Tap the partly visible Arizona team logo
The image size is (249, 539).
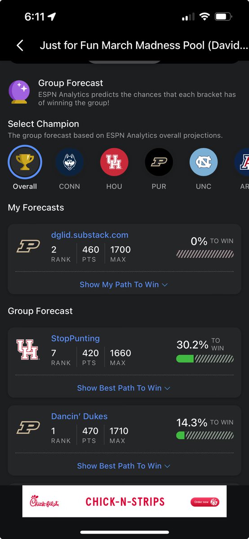pyautogui.click(x=242, y=162)
